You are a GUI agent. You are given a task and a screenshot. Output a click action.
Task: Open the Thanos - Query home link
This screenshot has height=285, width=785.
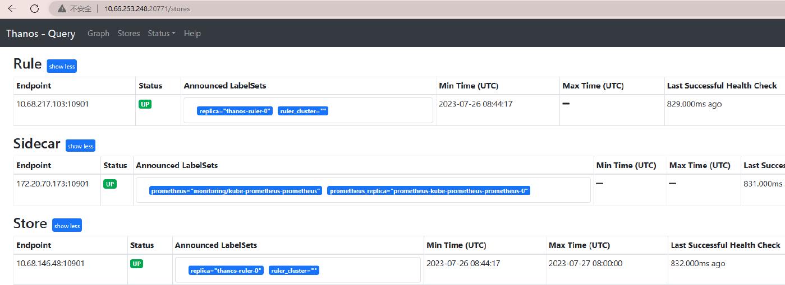(x=40, y=34)
